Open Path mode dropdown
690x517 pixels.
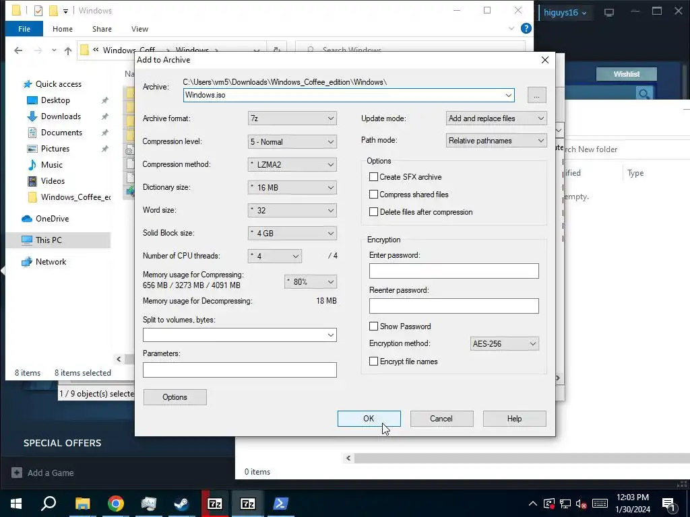tap(496, 141)
